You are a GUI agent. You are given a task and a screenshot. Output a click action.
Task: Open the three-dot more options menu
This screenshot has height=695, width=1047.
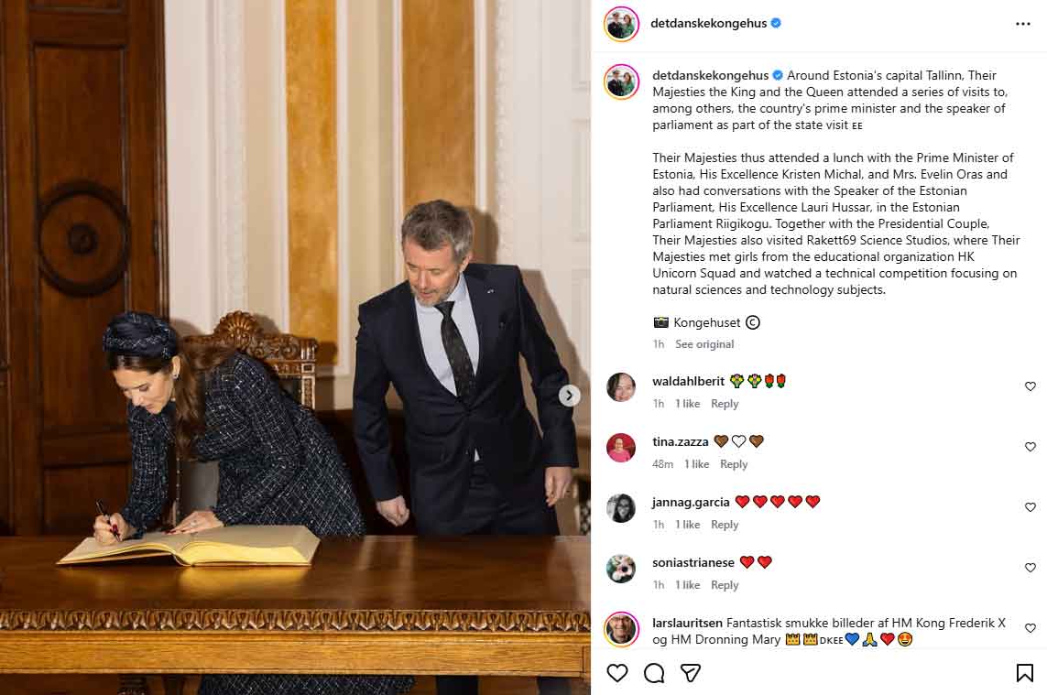(1023, 24)
